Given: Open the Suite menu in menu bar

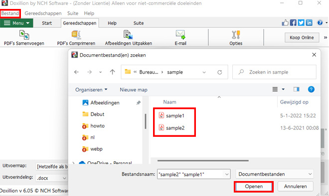Looking at the screenshot, I should click(73, 13).
